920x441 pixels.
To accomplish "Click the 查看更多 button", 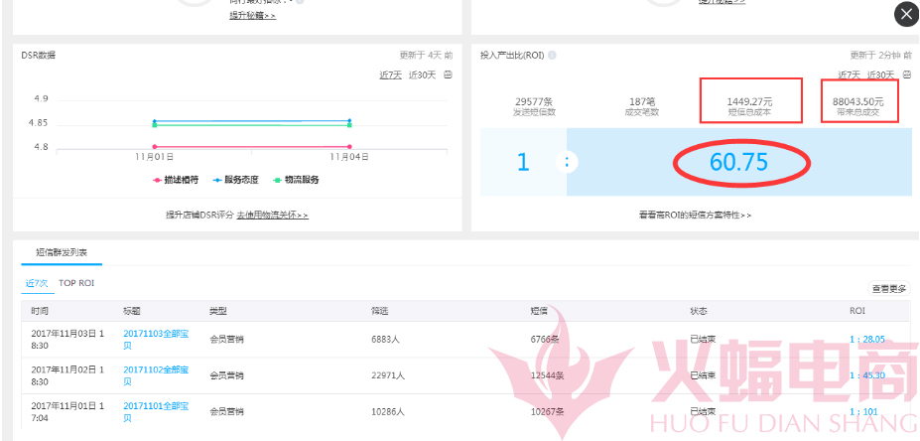I will point(888,288).
